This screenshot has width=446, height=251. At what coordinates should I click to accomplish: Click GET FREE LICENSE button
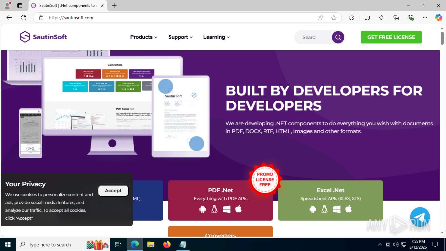391,37
